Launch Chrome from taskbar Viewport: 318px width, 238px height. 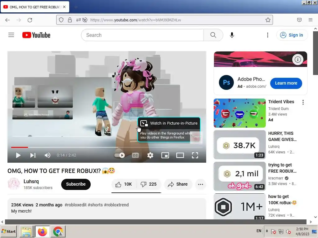[58, 232]
